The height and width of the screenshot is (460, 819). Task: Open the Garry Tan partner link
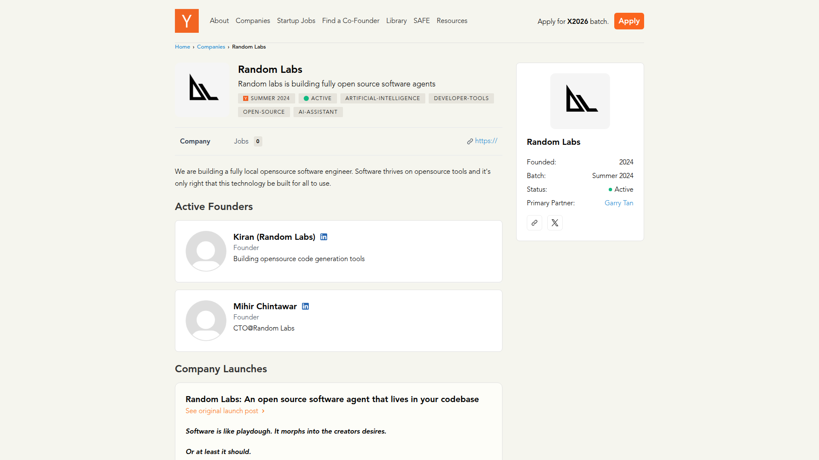[x=619, y=203]
